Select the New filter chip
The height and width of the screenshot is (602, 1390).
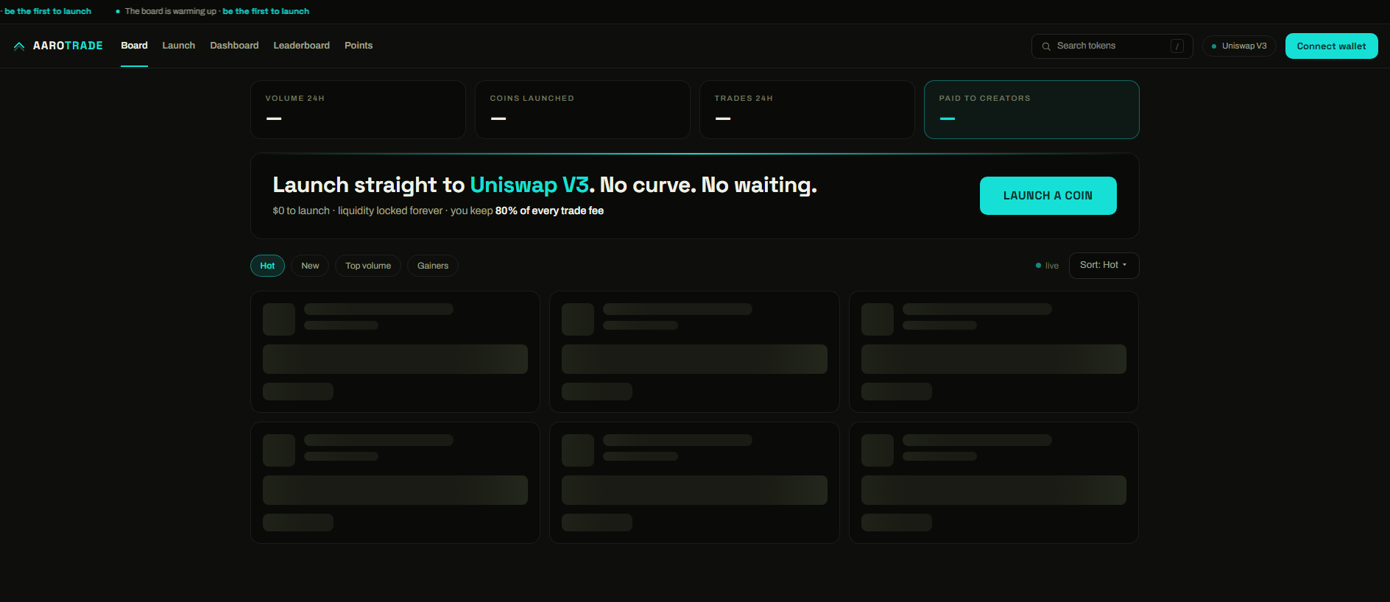click(310, 266)
